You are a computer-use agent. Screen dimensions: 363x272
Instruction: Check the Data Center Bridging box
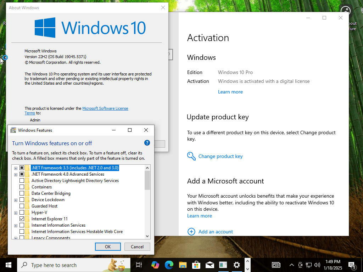(x=22, y=193)
